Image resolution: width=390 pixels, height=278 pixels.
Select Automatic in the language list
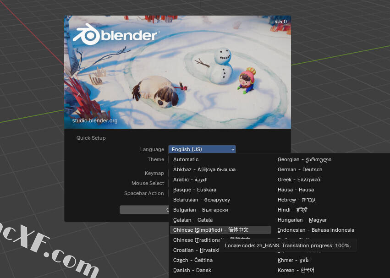click(220, 159)
